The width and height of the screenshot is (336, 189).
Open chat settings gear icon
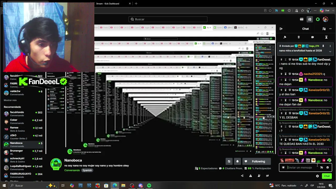pyautogui.click(x=317, y=176)
